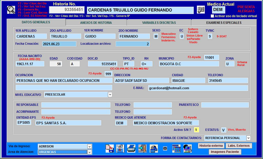263x159 pixels.
Task: Click the municipio code field 11001
Action: pyautogui.click(x=211, y=58)
